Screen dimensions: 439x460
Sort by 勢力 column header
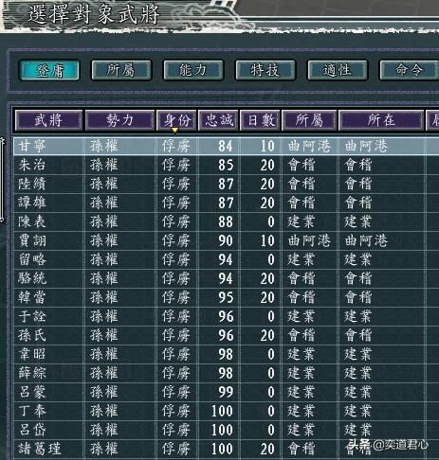119,120
